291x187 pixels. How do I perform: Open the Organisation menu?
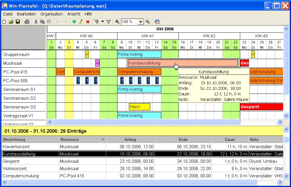(x=51, y=14)
